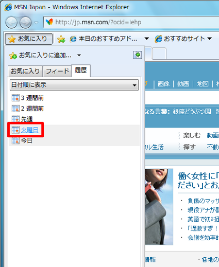Click the Internet Explorer title bar icon

pos(8,7)
